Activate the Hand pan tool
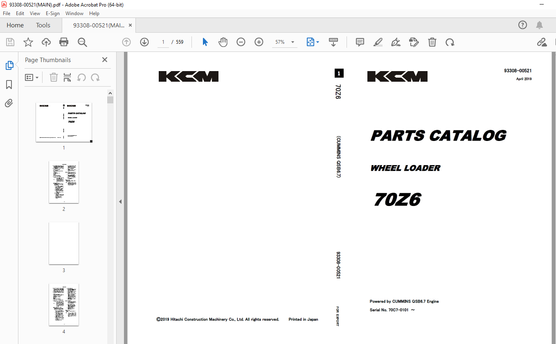 point(223,42)
